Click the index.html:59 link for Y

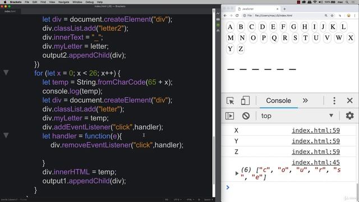coord(316,141)
